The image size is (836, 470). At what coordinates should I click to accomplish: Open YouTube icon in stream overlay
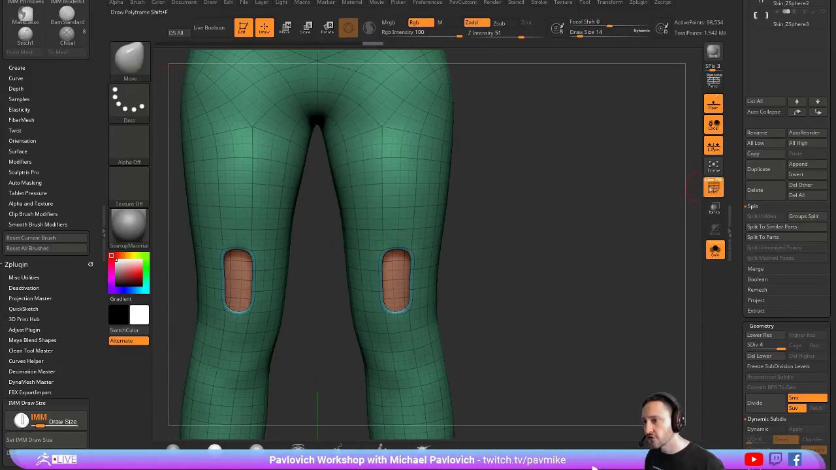754,460
